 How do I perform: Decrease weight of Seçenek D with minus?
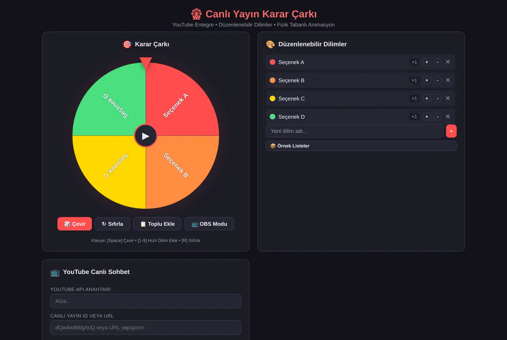click(x=438, y=116)
